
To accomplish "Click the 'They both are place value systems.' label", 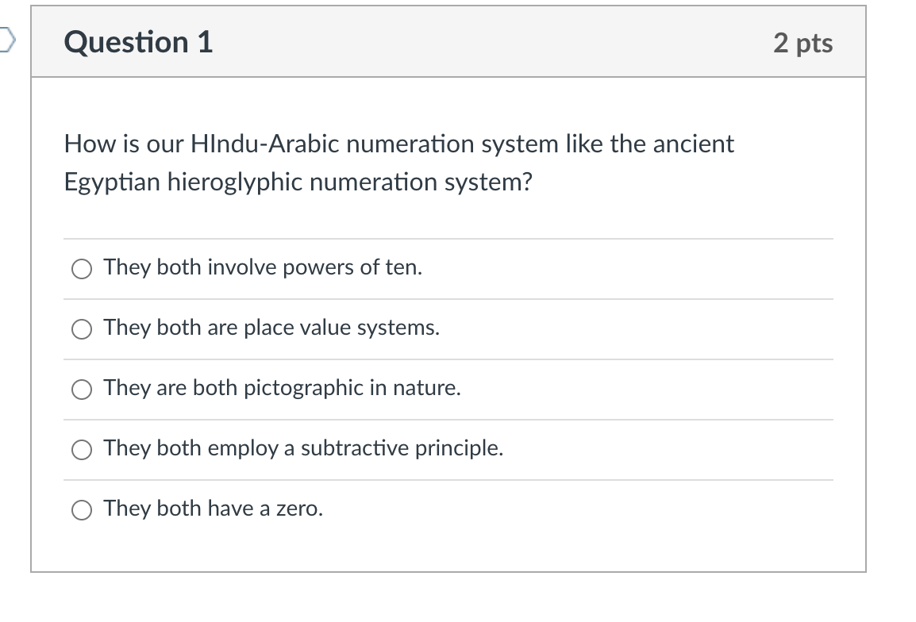I will pyautogui.click(x=271, y=328).
